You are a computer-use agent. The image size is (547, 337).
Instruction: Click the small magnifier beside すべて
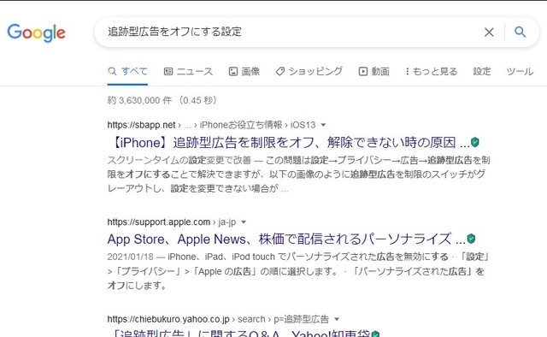click(112, 71)
